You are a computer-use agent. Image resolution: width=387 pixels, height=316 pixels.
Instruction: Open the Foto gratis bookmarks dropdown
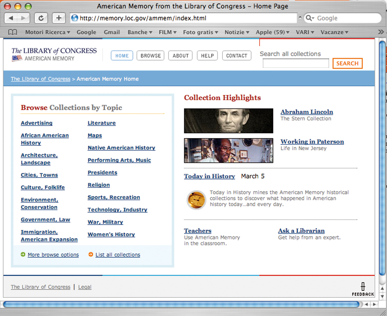tap(200, 32)
